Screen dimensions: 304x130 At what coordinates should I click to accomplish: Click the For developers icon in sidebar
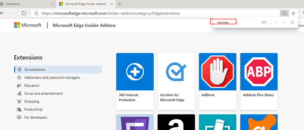tap(19, 118)
